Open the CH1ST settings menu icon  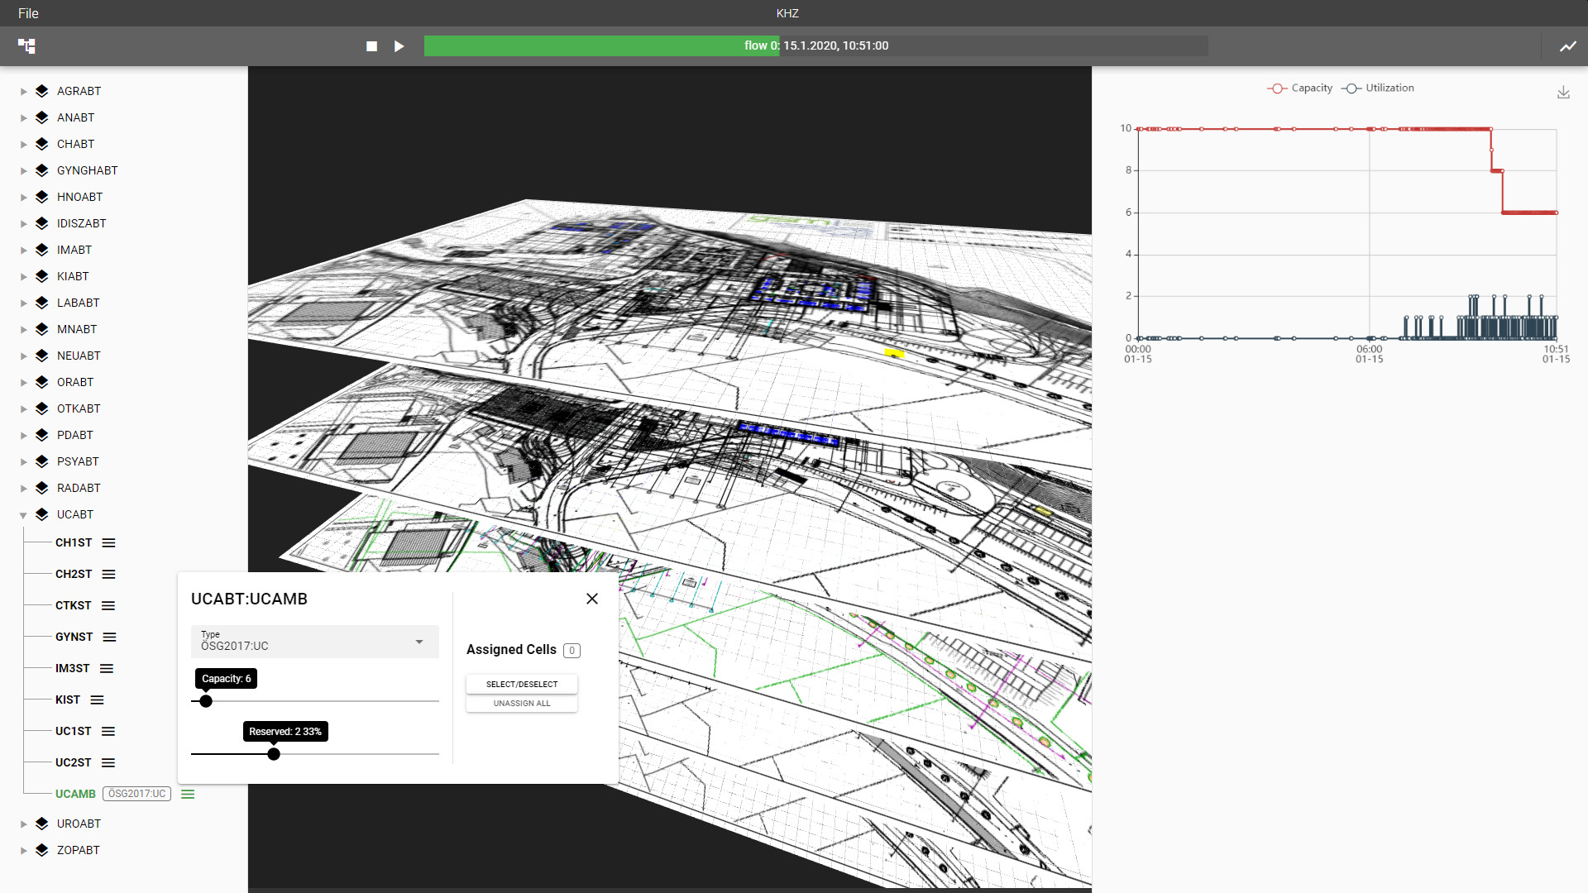[109, 543]
